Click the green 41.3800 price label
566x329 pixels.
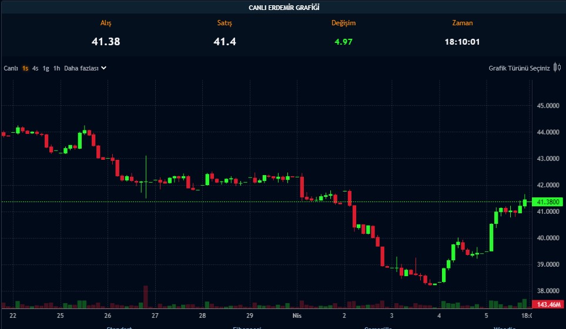[x=547, y=202]
